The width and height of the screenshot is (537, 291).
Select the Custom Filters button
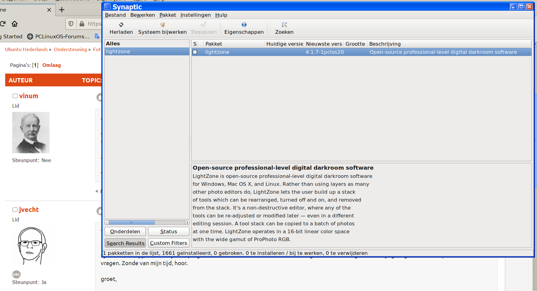tap(169, 243)
